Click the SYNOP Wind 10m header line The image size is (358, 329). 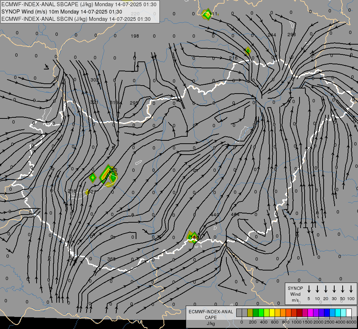point(62,12)
